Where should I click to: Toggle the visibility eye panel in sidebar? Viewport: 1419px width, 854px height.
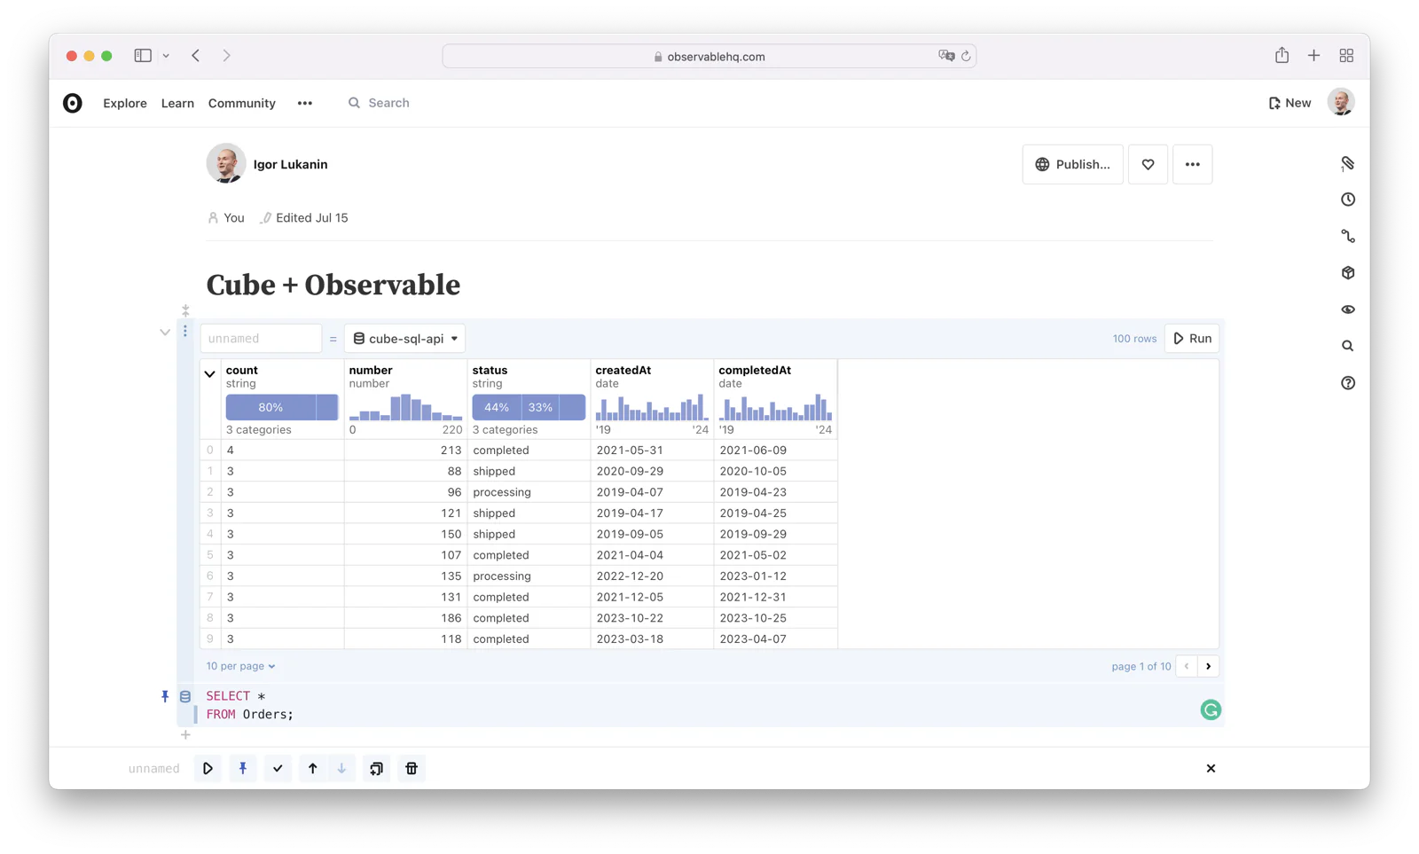coord(1348,309)
